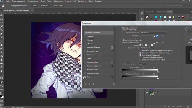Click the fill opacity slider handle

click(x=154, y=43)
